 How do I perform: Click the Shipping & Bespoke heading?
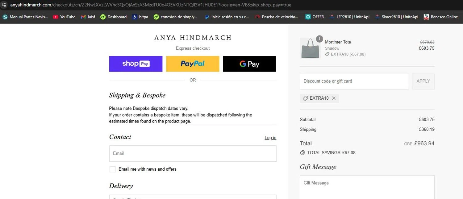pos(137,95)
